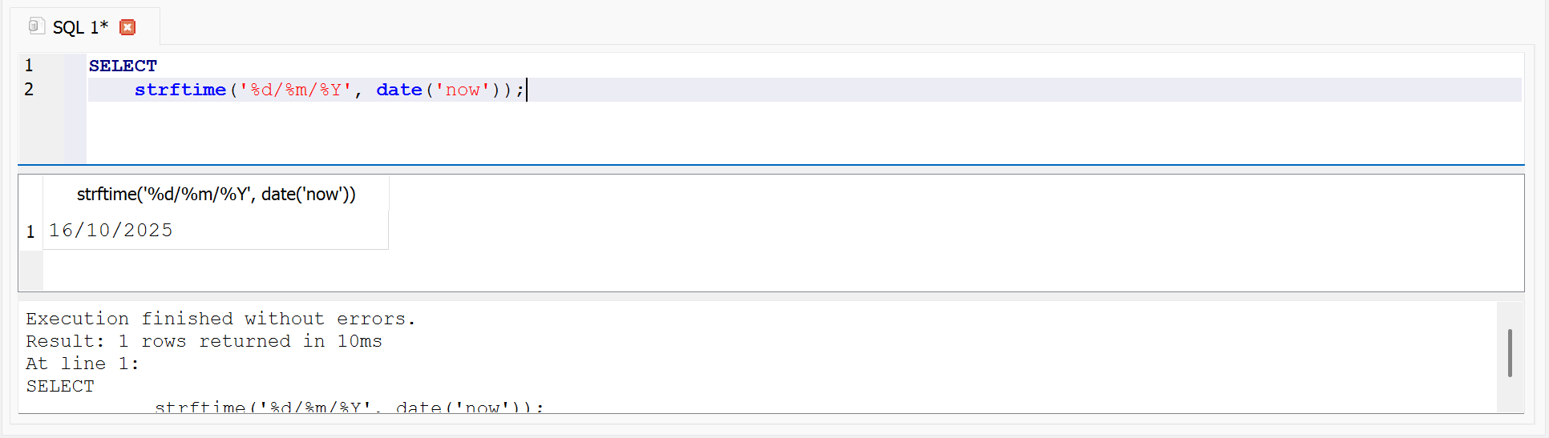Click the '%d/%m/%Y' format string in editor

pos(296,90)
